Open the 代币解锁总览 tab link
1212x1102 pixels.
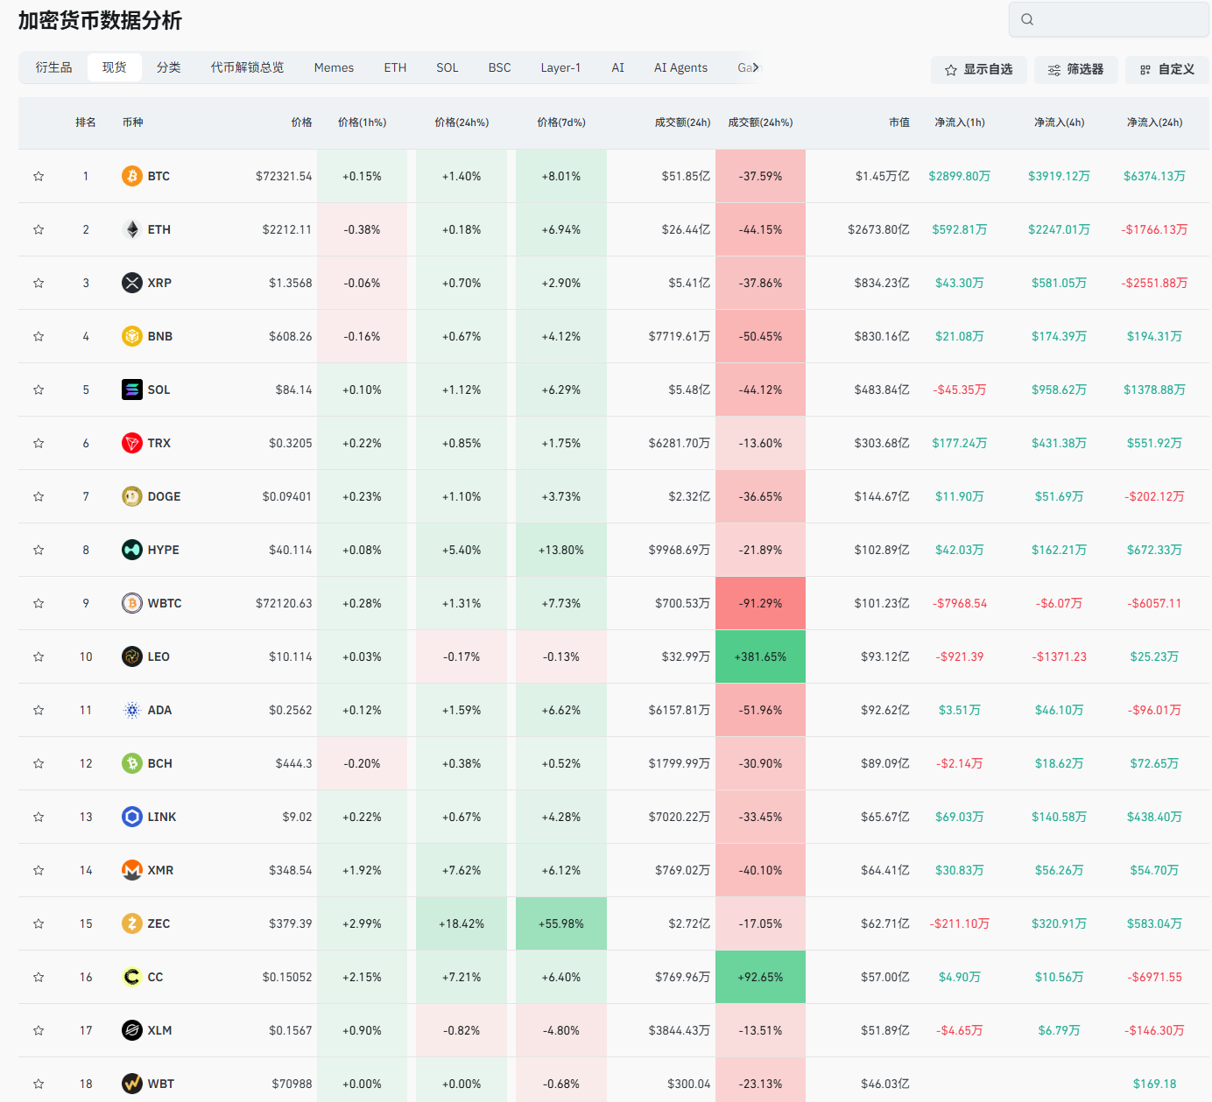[247, 67]
